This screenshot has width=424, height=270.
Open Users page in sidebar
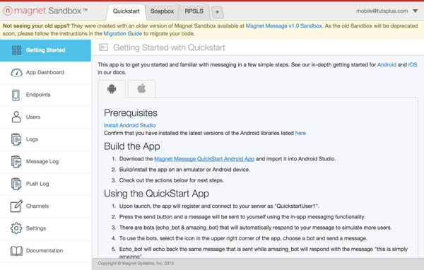click(x=45, y=117)
